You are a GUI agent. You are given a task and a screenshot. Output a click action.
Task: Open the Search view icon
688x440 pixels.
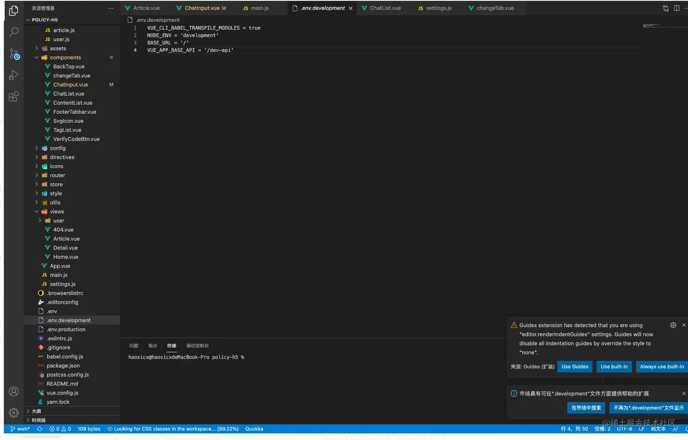tap(14, 32)
